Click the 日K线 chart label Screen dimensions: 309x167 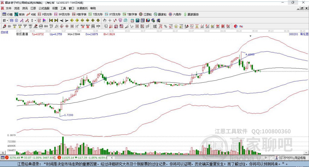(x=5, y=32)
